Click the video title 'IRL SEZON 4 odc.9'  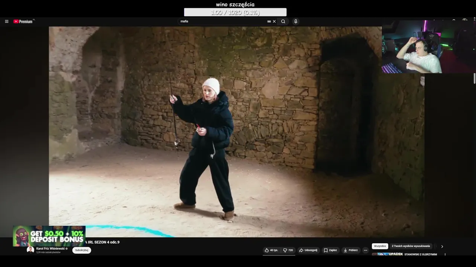[x=103, y=242]
